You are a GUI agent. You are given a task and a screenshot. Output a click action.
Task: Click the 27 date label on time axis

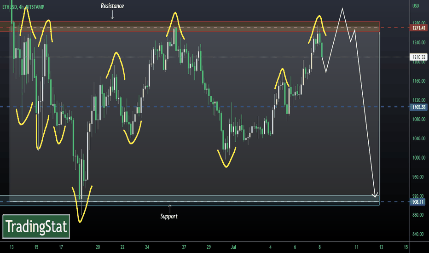point(184,247)
